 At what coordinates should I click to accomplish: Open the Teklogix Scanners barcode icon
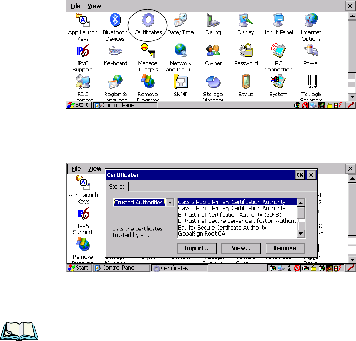[x=311, y=88]
